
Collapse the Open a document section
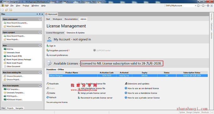click(40, 19)
